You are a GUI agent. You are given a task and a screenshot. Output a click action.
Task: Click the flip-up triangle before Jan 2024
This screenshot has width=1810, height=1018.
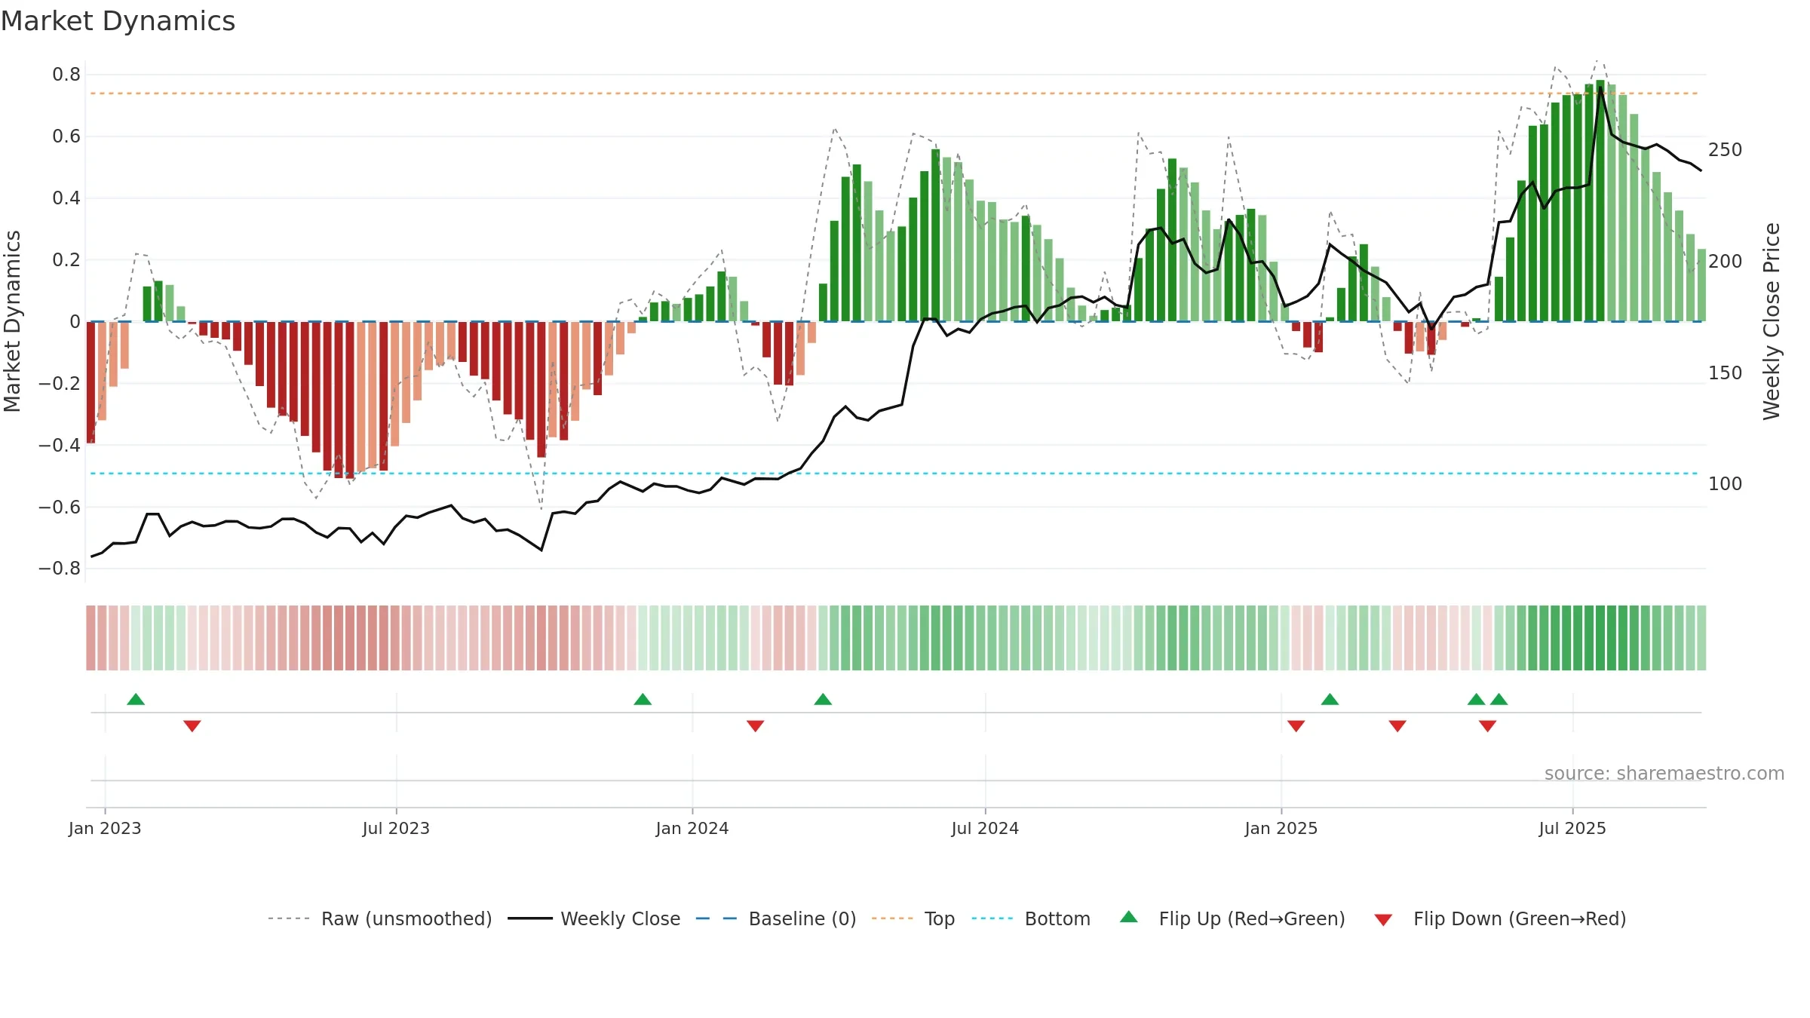pyautogui.click(x=643, y=700)
